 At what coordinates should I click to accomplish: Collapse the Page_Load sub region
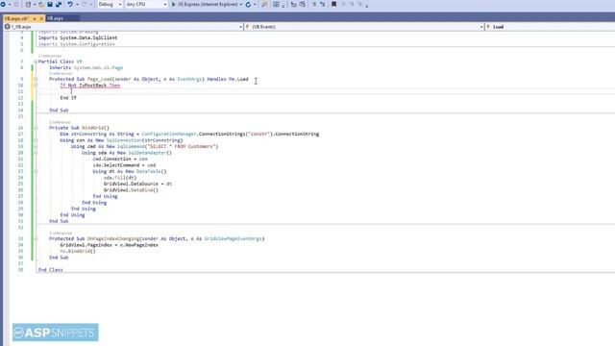(36, 79)
